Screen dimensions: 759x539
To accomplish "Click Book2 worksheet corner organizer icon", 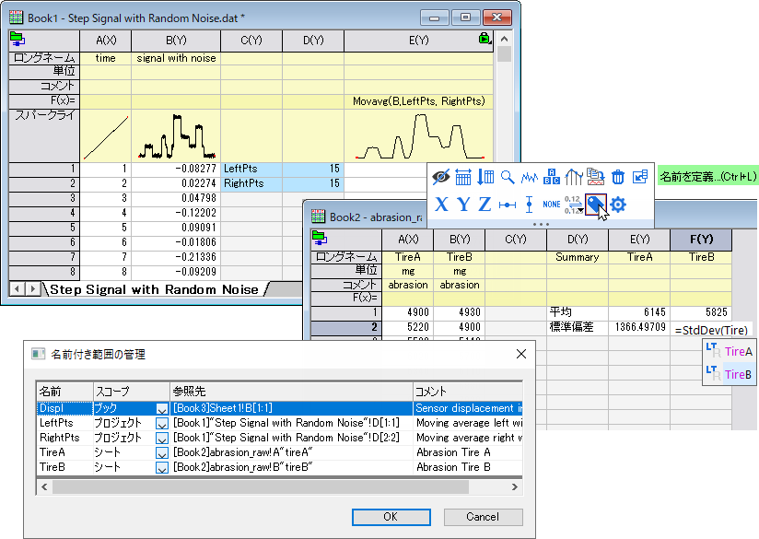I will coord(319,238).
